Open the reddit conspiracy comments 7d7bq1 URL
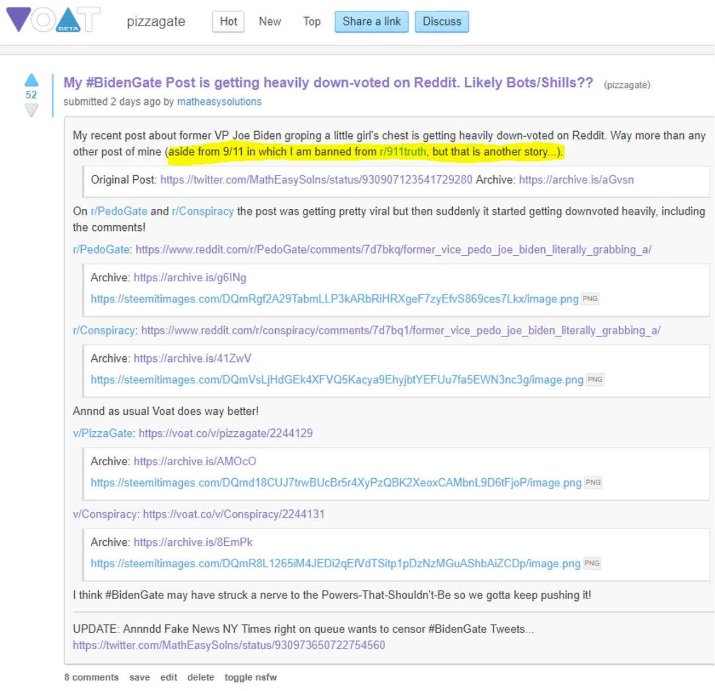The width and height of the screenshot is (715, 691). click(401, 330)
